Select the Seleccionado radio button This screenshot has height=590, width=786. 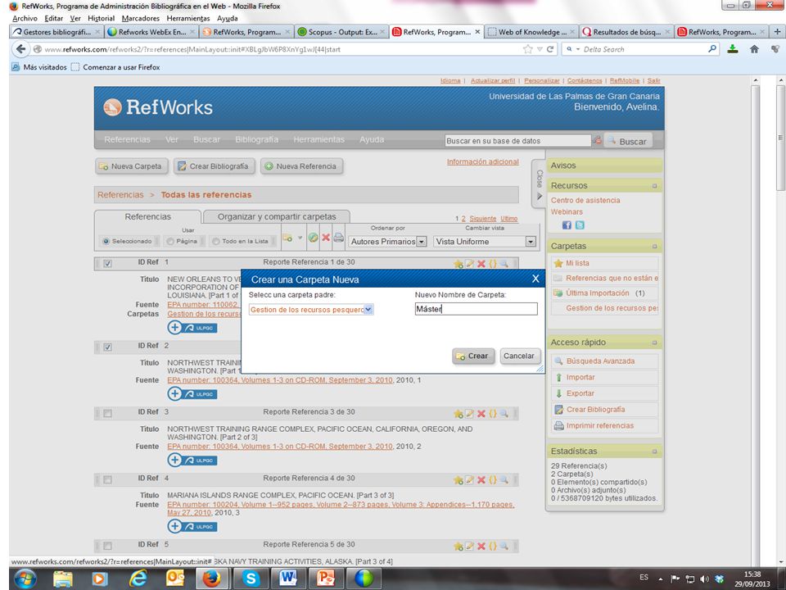(x=106, y=241)
